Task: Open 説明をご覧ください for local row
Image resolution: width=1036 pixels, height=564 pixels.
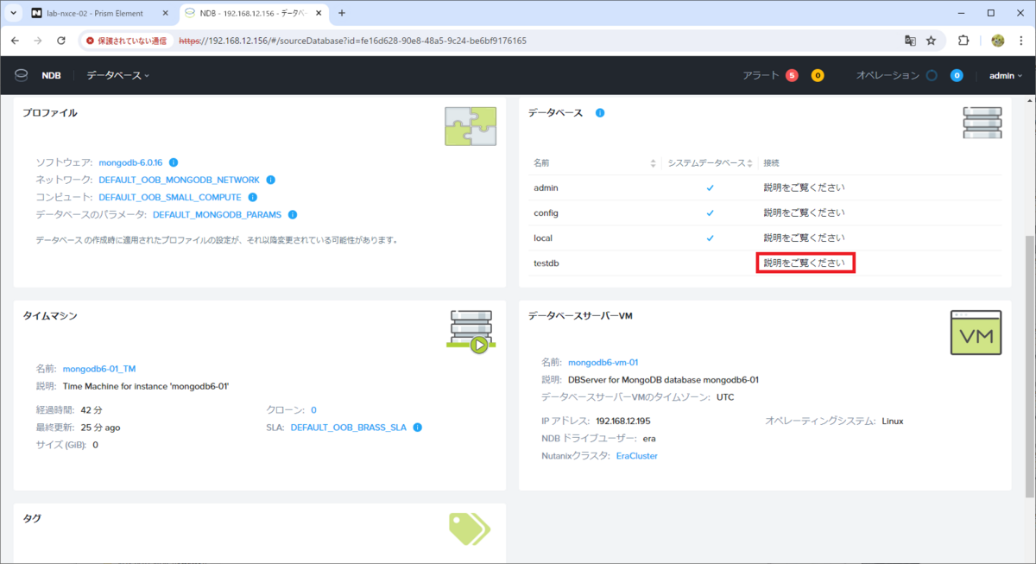Action: pyautogui.click(x=804, y=238)
